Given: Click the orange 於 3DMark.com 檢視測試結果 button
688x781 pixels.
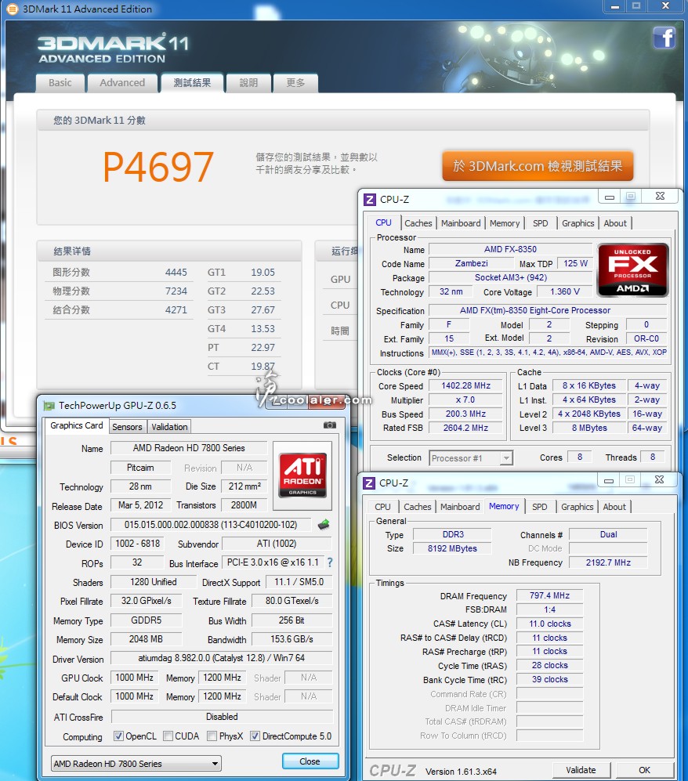Looking at the screenshot, I should click(x=538, y=166).
